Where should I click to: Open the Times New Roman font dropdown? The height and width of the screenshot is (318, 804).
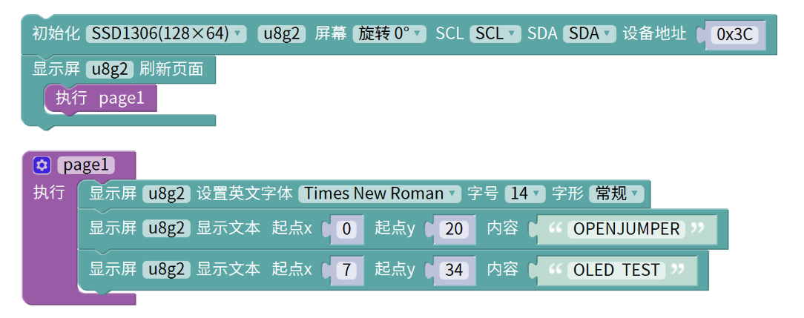point(379,193)
